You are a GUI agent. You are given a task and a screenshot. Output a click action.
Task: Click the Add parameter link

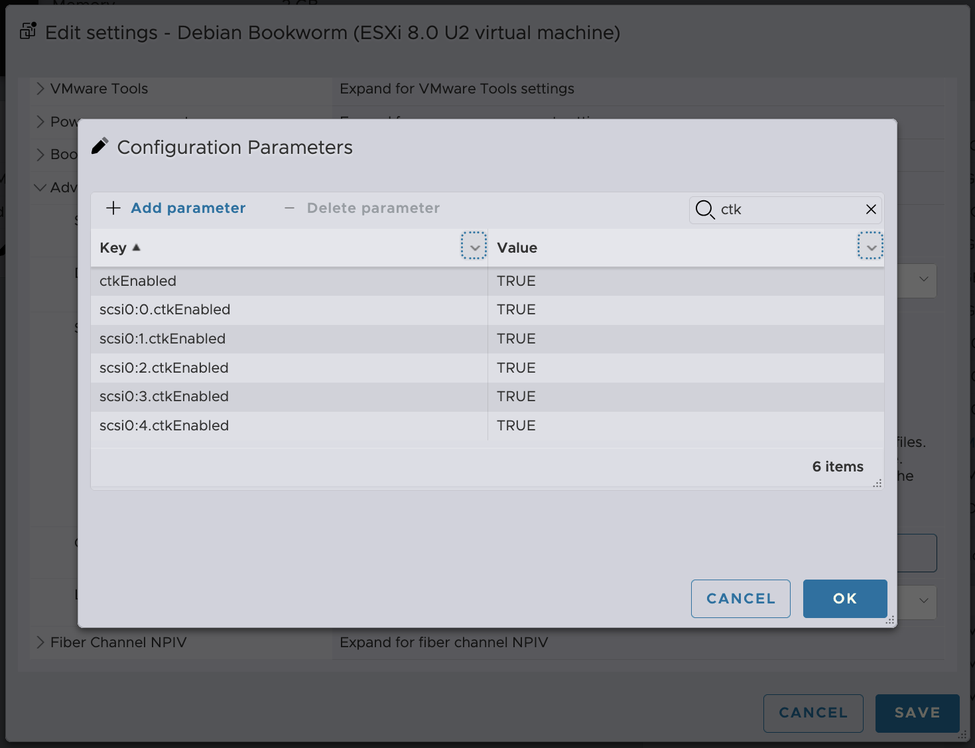(x=188, y=208)
